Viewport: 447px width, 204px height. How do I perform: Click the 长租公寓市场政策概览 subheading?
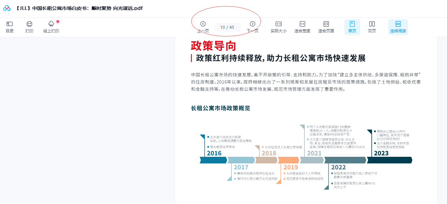220,108
